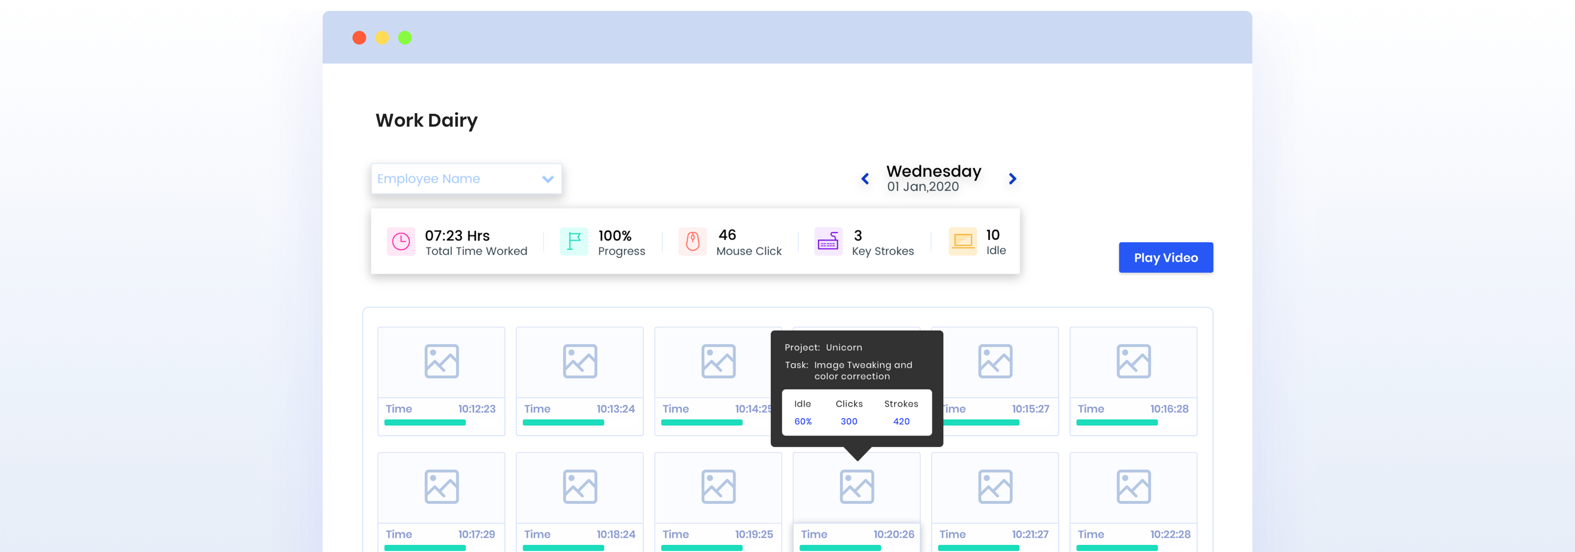The width and height of the screenshot is (1575, 552).
Task: Click the Wednesday date heading
Action: point(934,171)
